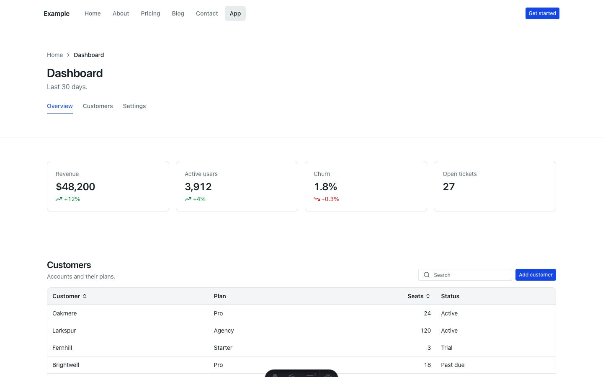This screenshot has width=603, height=377.
Task: Click the 3,912 active users value
Action: coord(198,187)
